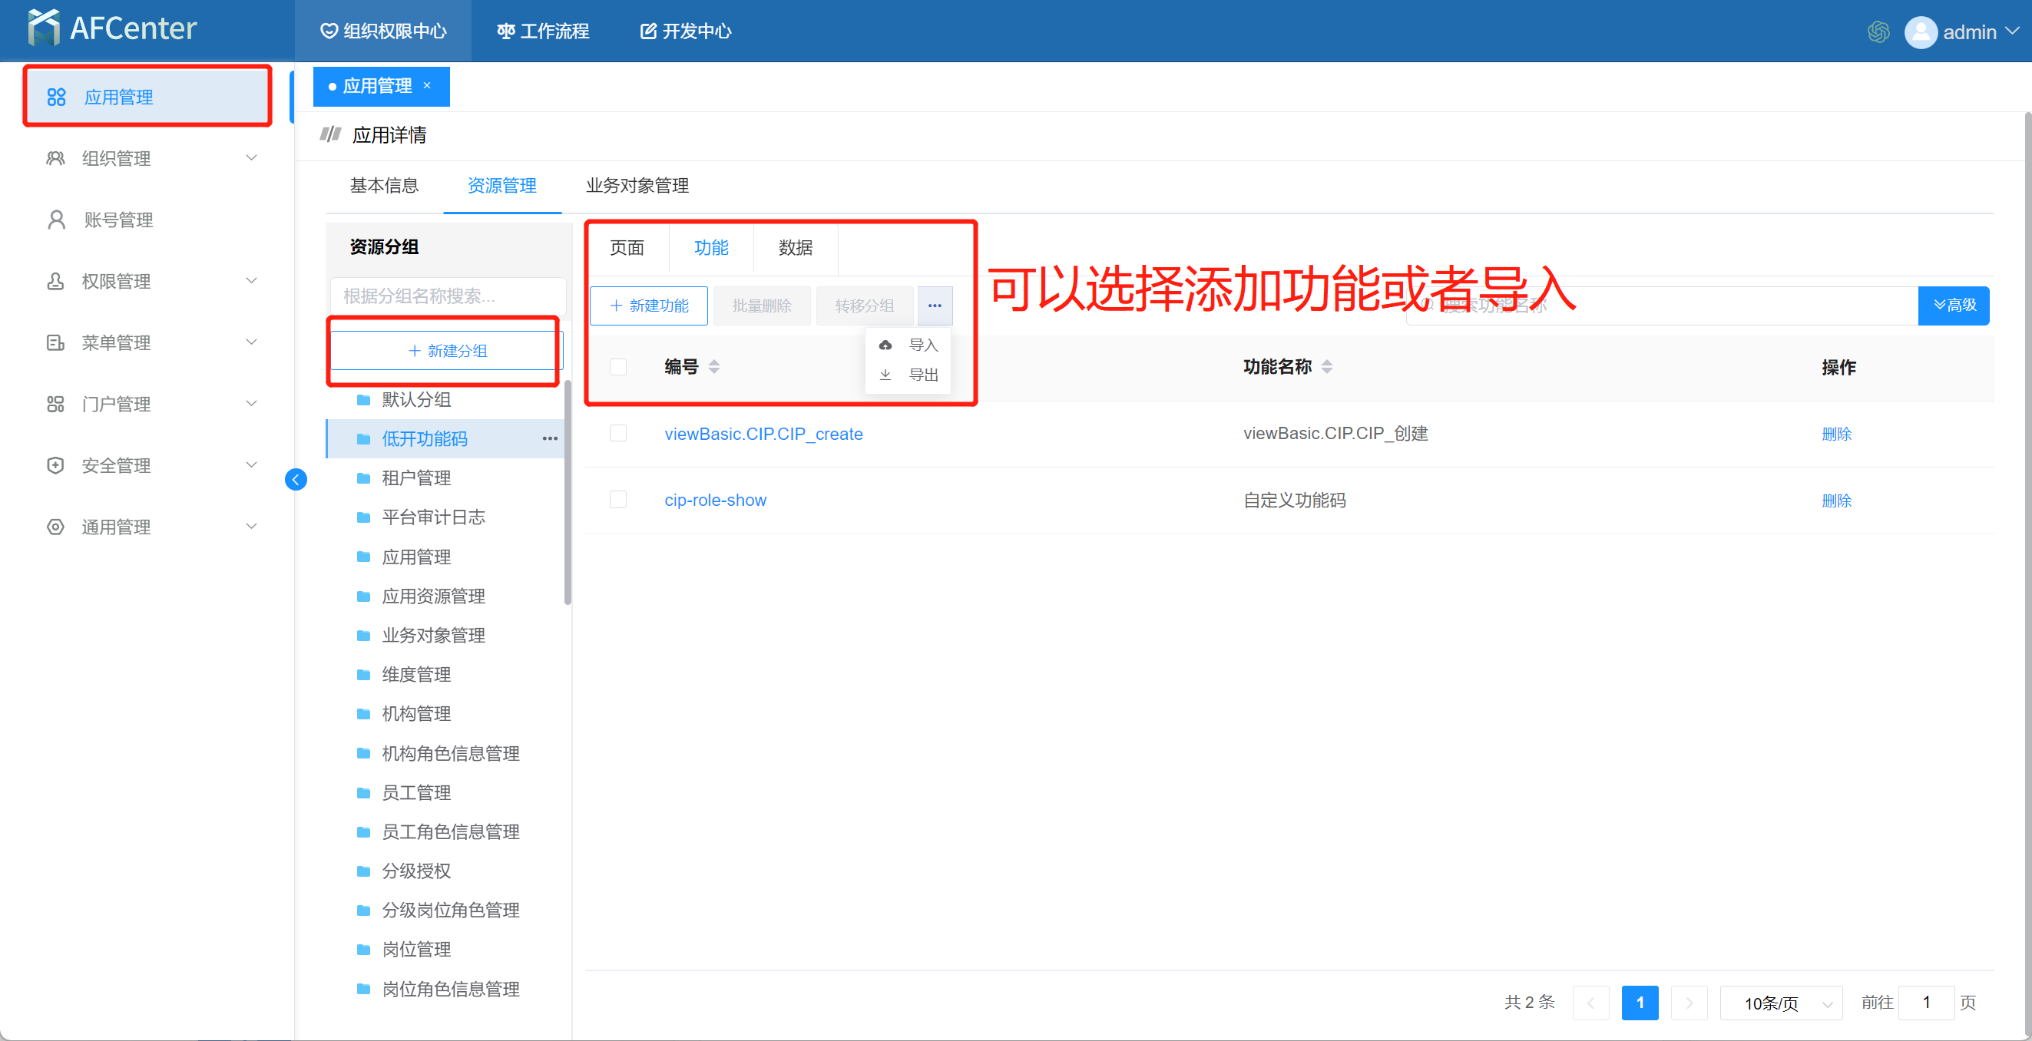Image resolution: width=2032 pixels, height=1041 pixels.
Task: Click the group name search field
Action: coord(446,296)
